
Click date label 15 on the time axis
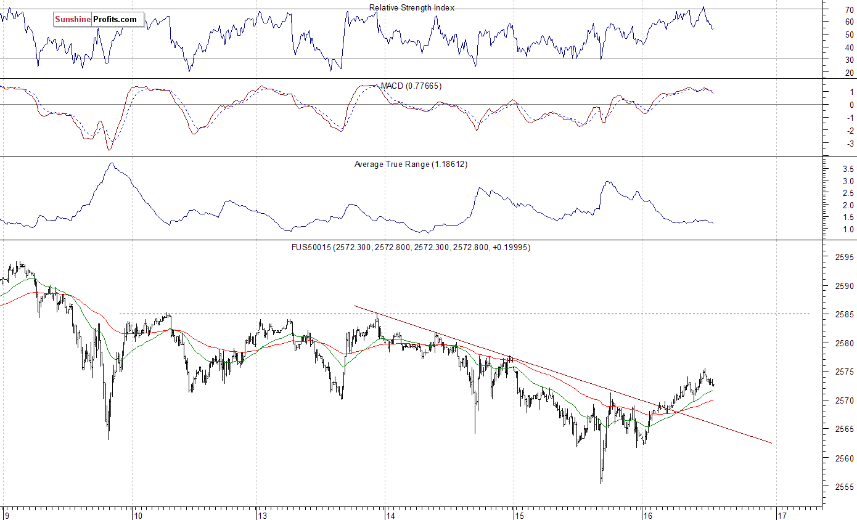(x=519, y=514)
